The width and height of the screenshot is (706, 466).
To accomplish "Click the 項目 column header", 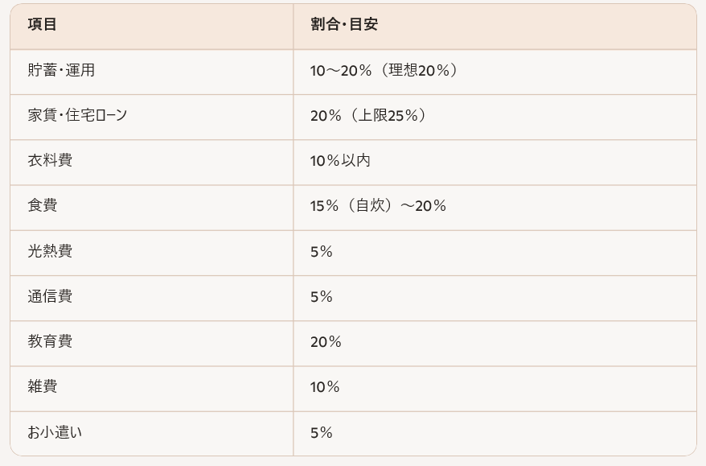I will (x=42, y=24).
